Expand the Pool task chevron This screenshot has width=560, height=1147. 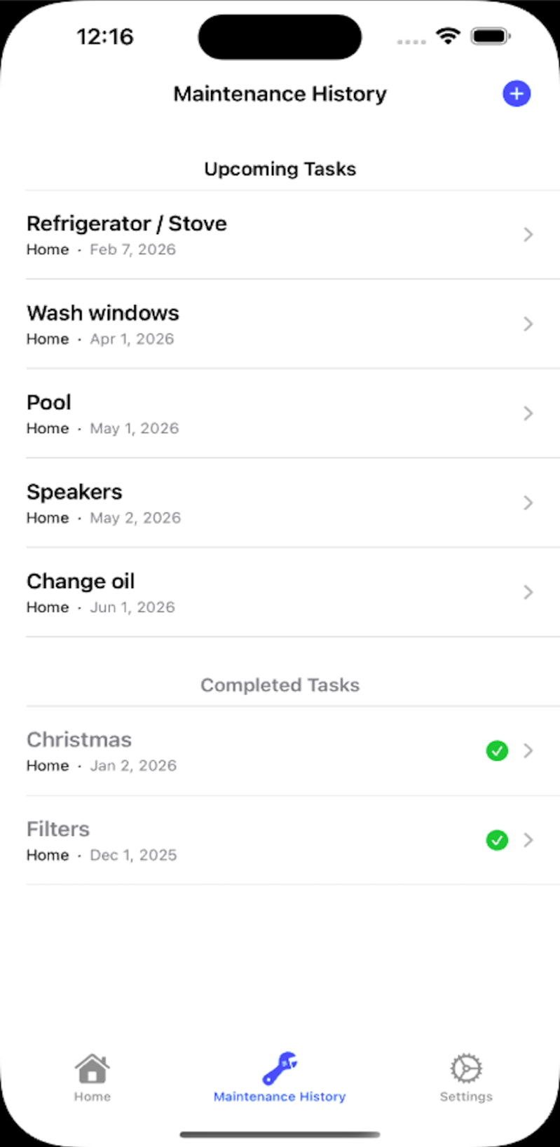point(528,413)
